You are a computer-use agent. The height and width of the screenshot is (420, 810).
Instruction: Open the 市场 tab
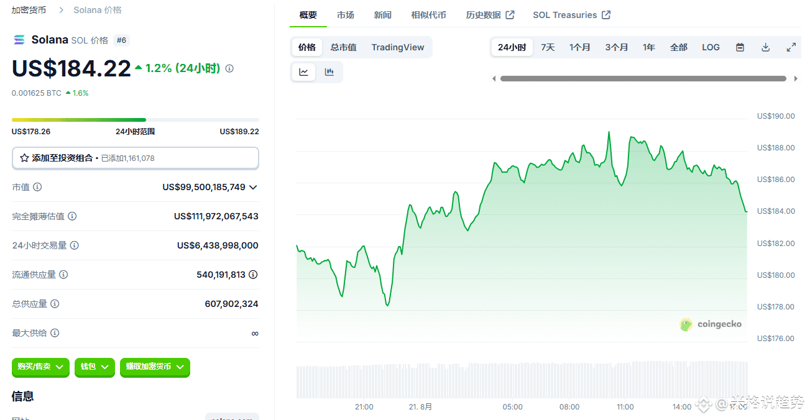point(346,15)
